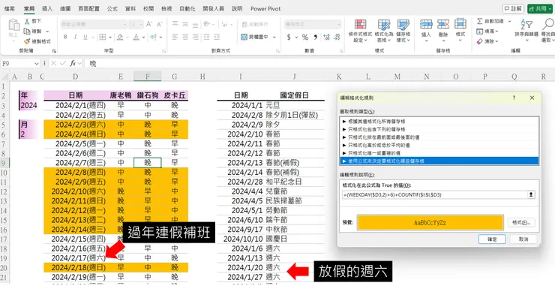
Task: Select rule type 只格式化唯一或重複的值
Action: 439,153
